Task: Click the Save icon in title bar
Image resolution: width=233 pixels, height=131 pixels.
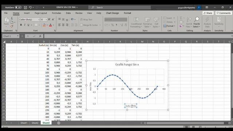Action: (25, 7)
